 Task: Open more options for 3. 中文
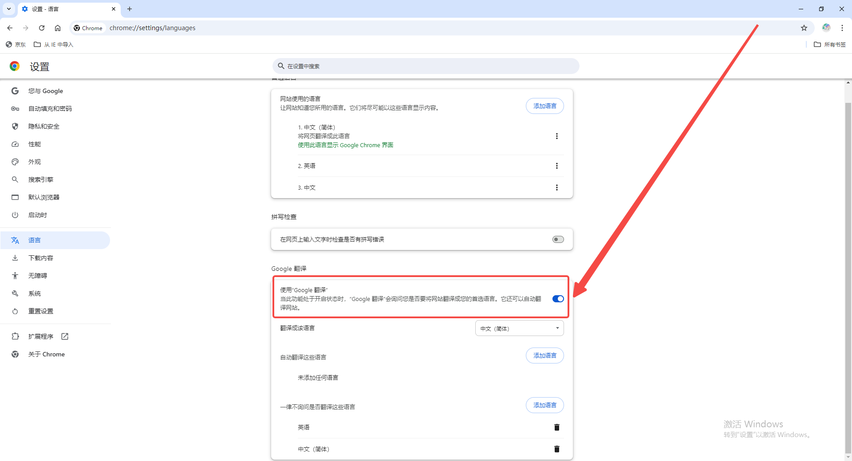click(x=557, y=188)
